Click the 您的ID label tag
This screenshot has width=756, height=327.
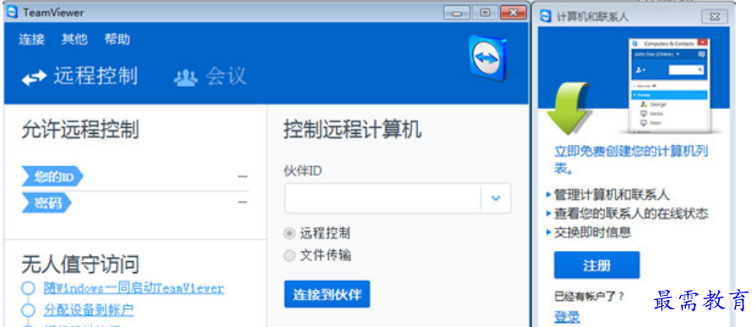pyautogui.click(x=52, y=177)
